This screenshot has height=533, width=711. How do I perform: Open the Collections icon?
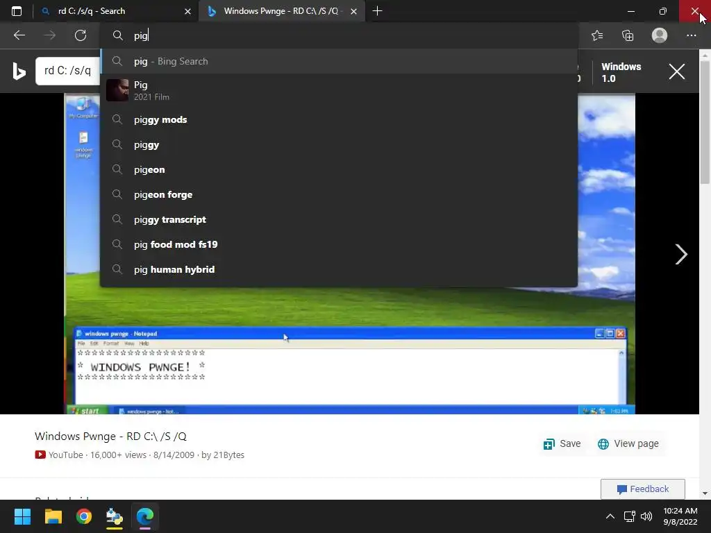tap(628, 35)
